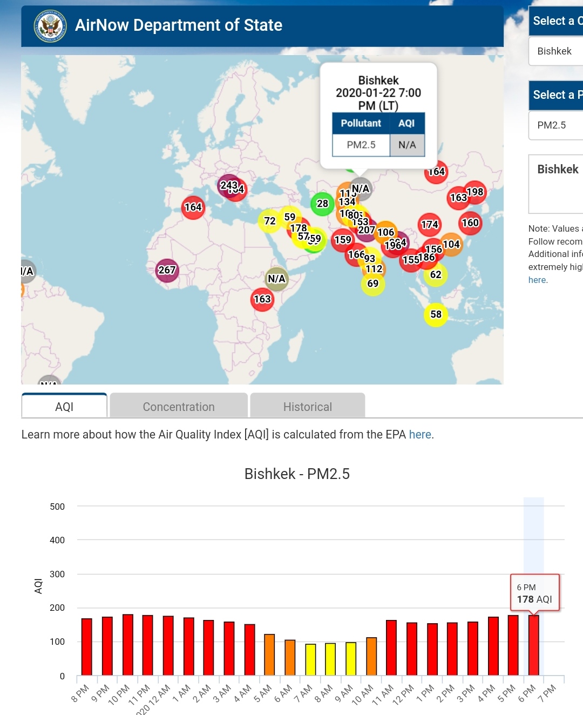The width and height of the screenshot is (583, 715).
Task: Open the red 174 AQI map marker
Action: coord(430,224)
